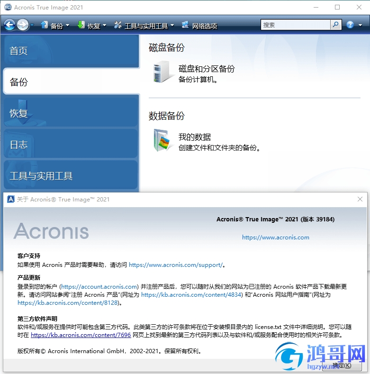
Task: Click the 磁盘备份 section heading
Action: click(x=167, y=47)
